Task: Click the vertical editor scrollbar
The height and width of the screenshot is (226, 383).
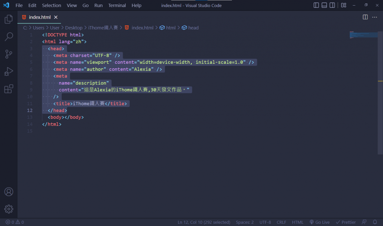Action: 380,92
